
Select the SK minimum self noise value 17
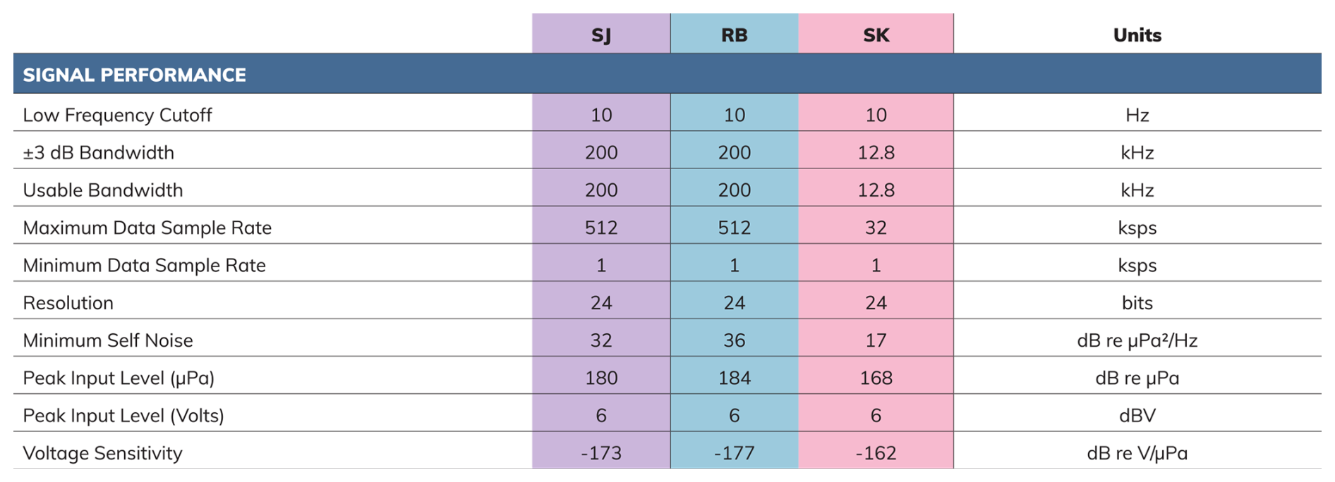[x=876, y=340]
